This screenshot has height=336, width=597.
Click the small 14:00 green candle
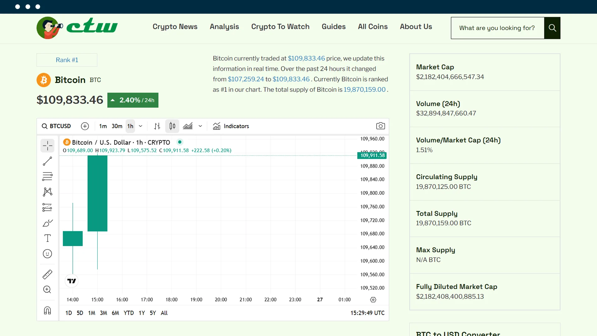73,239
